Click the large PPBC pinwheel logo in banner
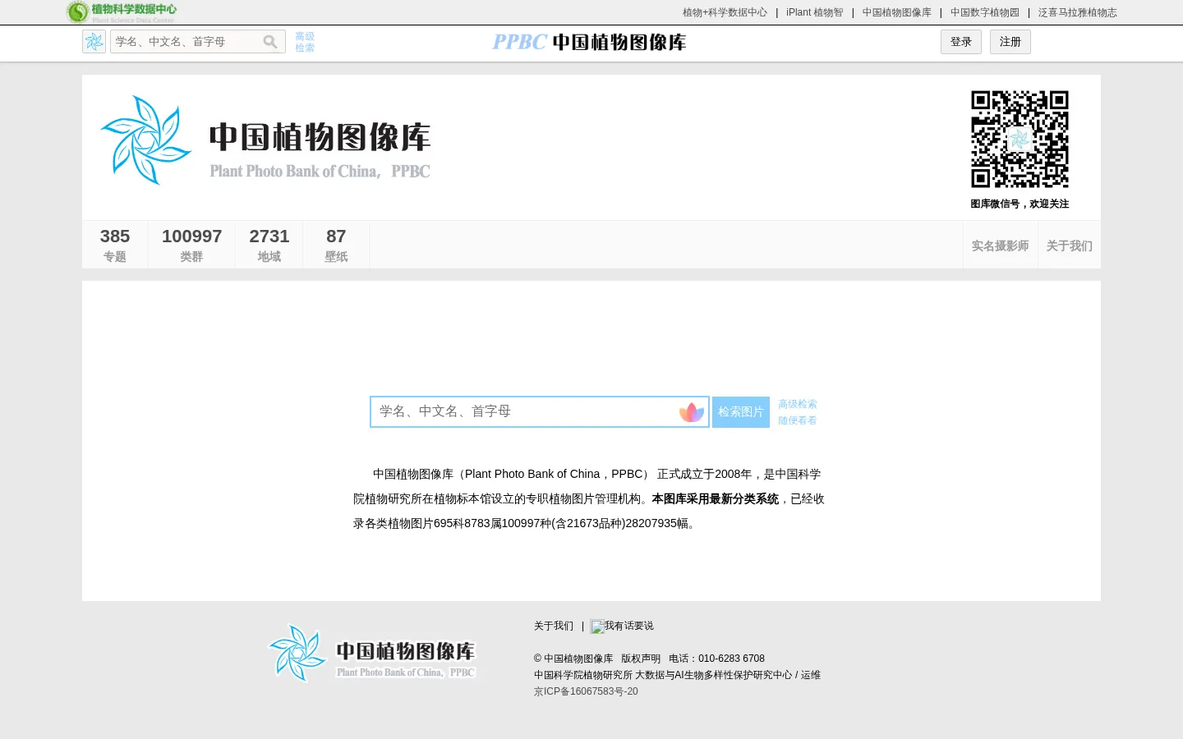The image size is (1183, 739). click(146, 140)
